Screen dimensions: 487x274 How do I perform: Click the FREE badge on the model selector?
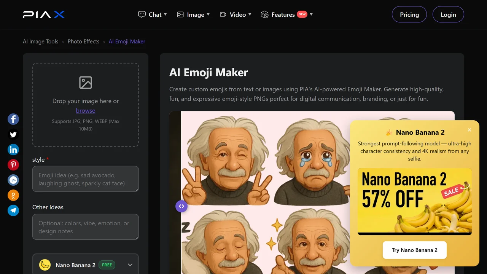point(107,265)
